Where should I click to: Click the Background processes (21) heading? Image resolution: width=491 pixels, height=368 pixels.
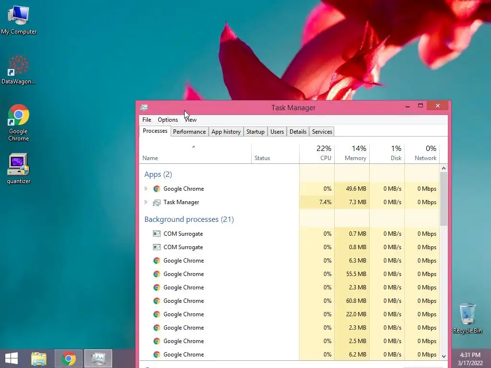[189, 219]
